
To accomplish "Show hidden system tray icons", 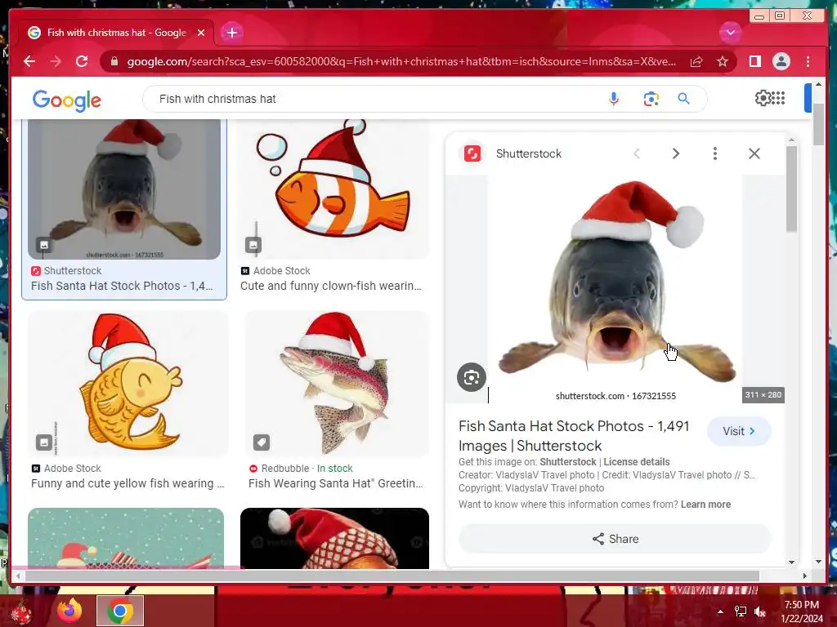I will [x=721, y=611].
